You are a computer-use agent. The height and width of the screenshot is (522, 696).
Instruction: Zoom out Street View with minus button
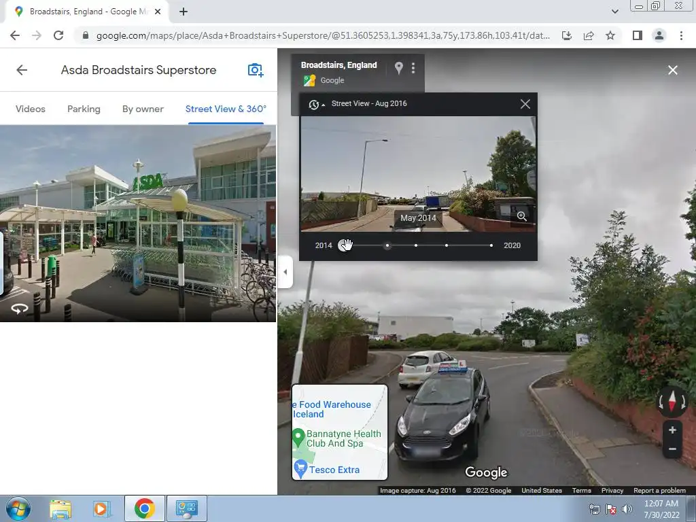click(x=672, y=449)
